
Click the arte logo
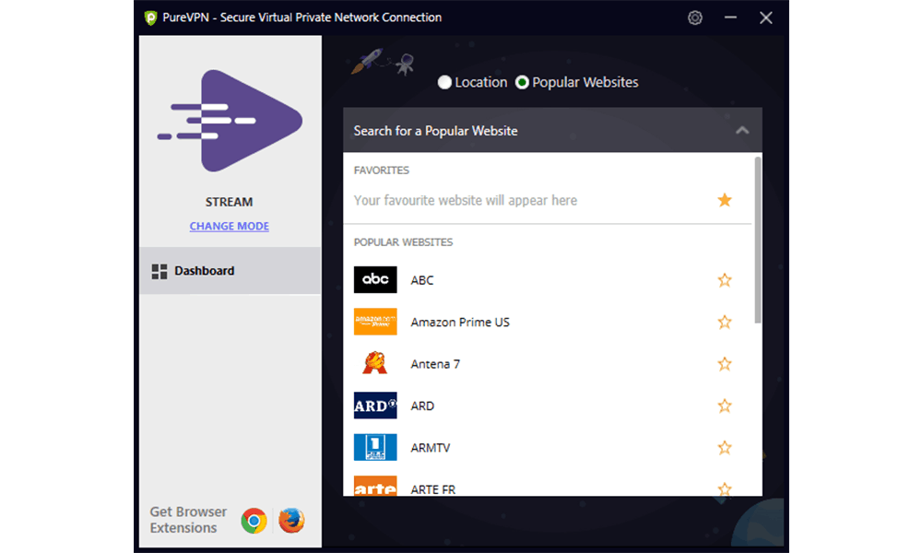[375, 486]
